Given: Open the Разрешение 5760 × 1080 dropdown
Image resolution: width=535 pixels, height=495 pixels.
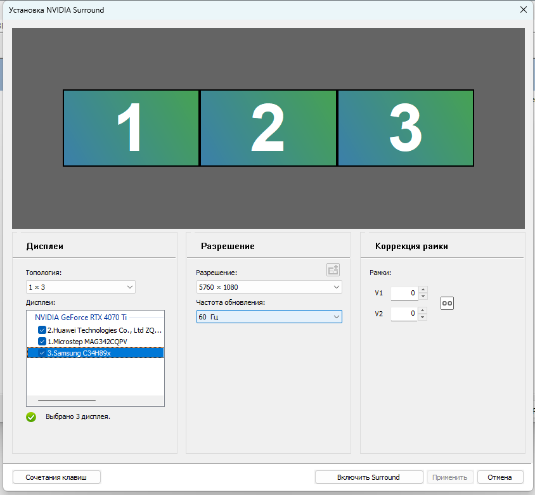Looking at the screenshot, I should (269, 287).
